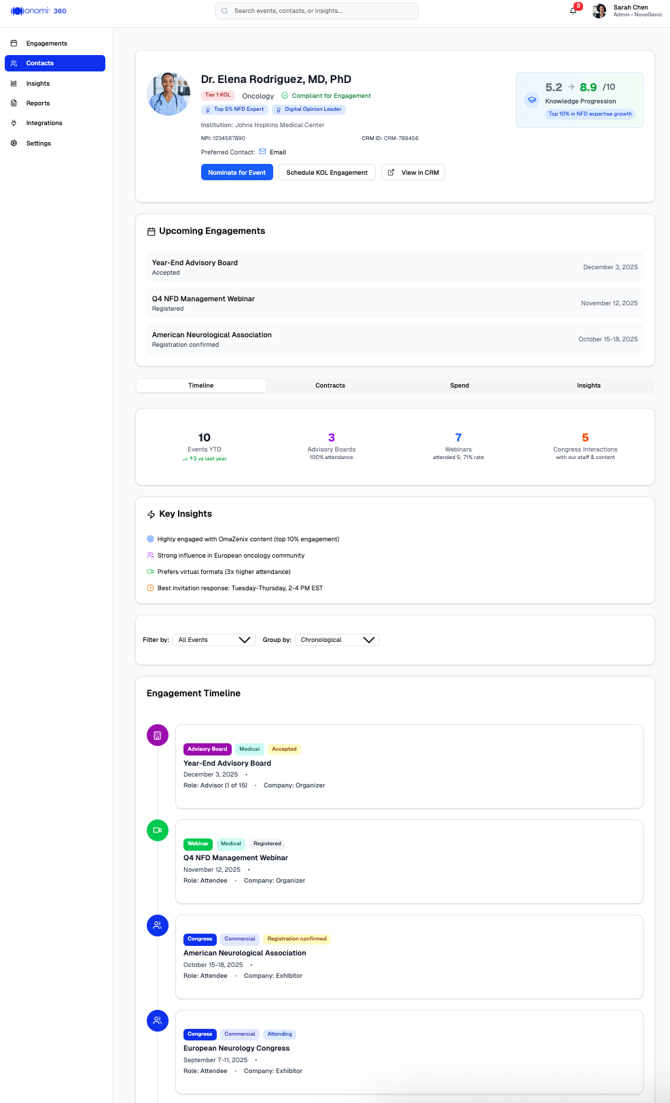Click the green Webinar timeline marker
This screenshot has width=670, height=1103.
coord(158,830)
